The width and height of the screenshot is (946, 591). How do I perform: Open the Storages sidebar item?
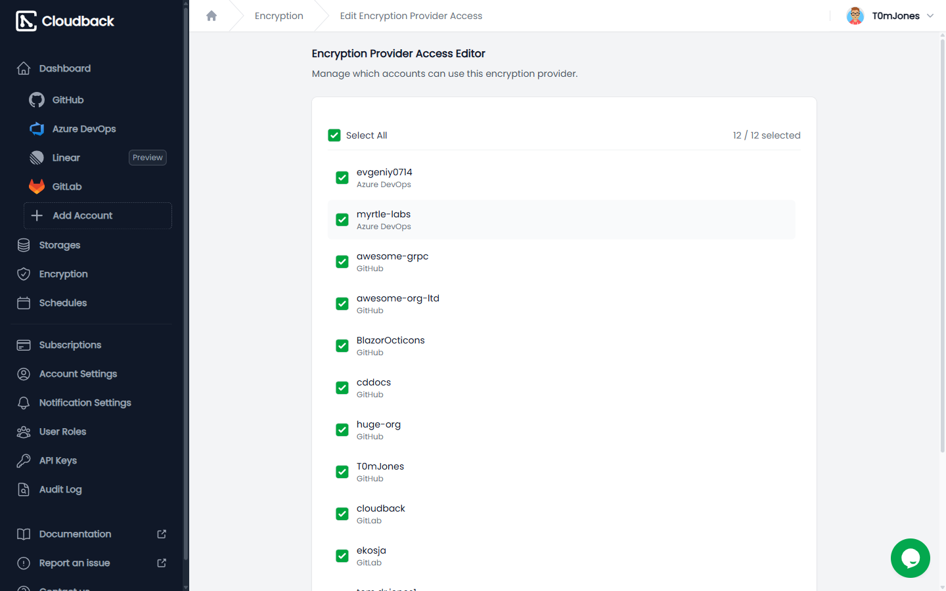(x=91, y=245)
